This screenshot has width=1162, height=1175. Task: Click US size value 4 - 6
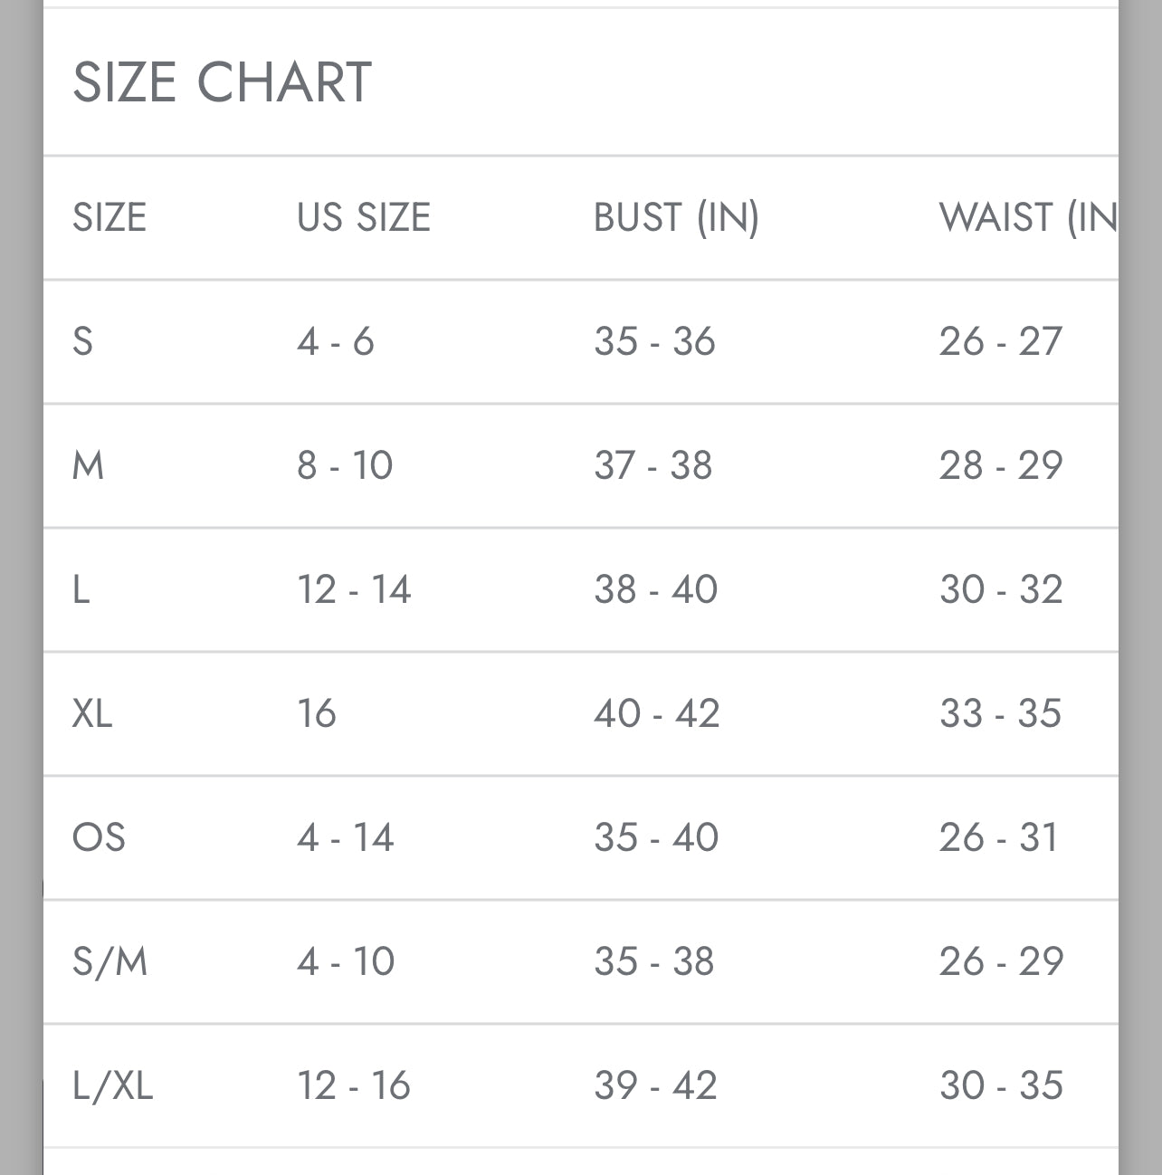tap(336, 341)
